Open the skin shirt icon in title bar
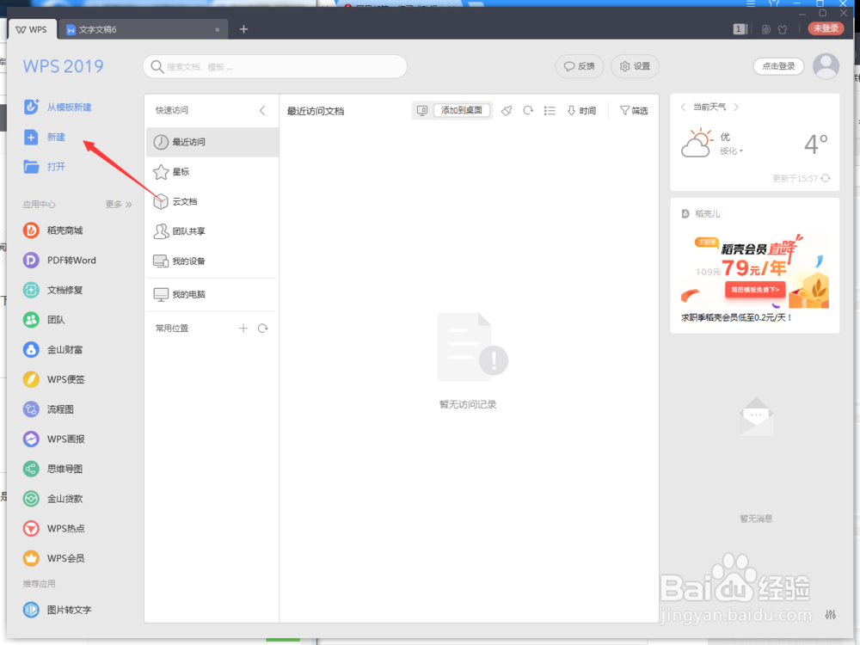 pos(783,29)
